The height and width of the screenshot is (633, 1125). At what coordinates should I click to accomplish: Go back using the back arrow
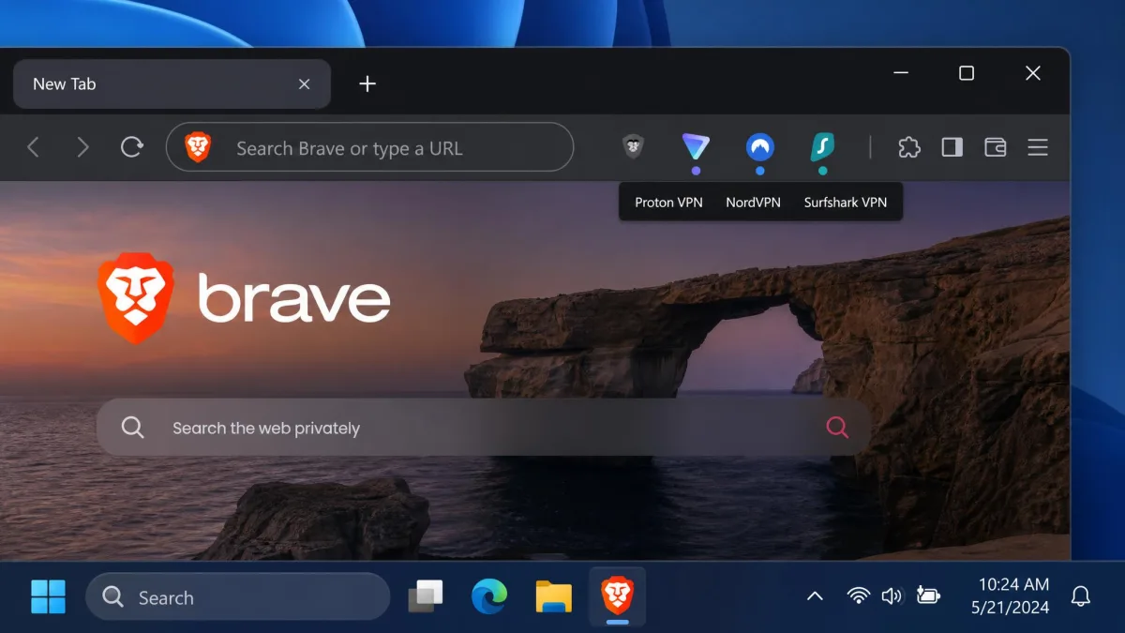pyautogui.click(x=34, y=147)
